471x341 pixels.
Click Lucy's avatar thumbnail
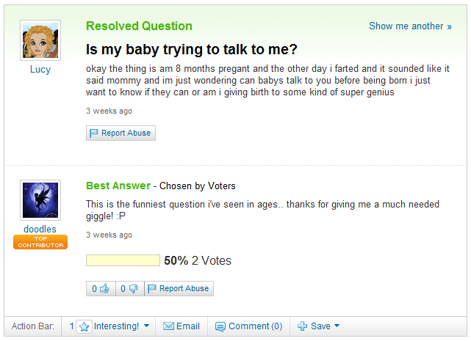40,40
